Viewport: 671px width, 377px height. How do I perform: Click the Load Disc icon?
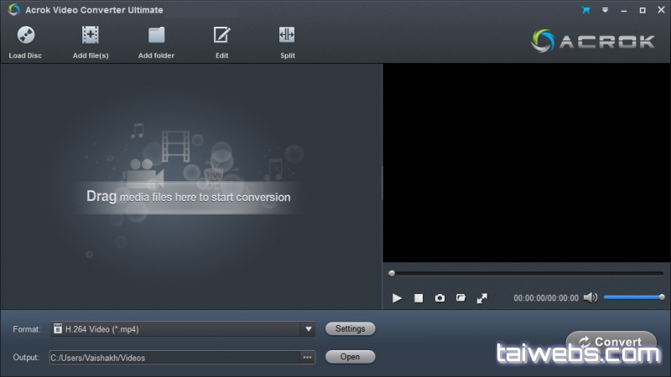[25, 35]
